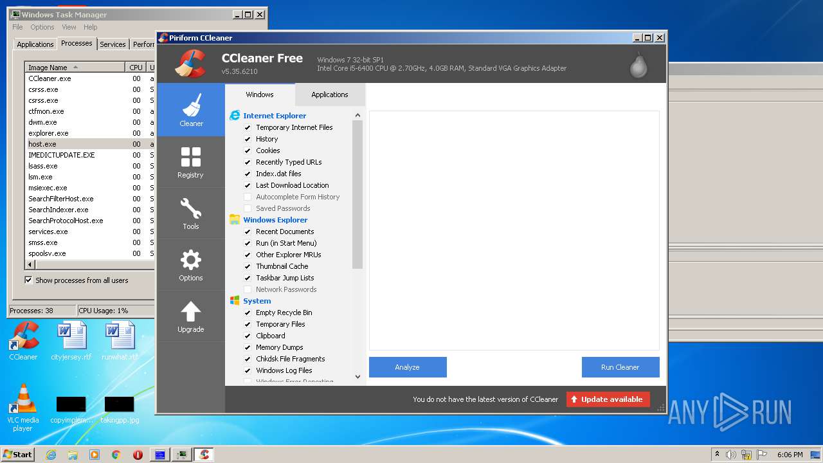Toggle Index.dat files checkbox
Viewport: 823px width, 463px height.
point(248,174)
